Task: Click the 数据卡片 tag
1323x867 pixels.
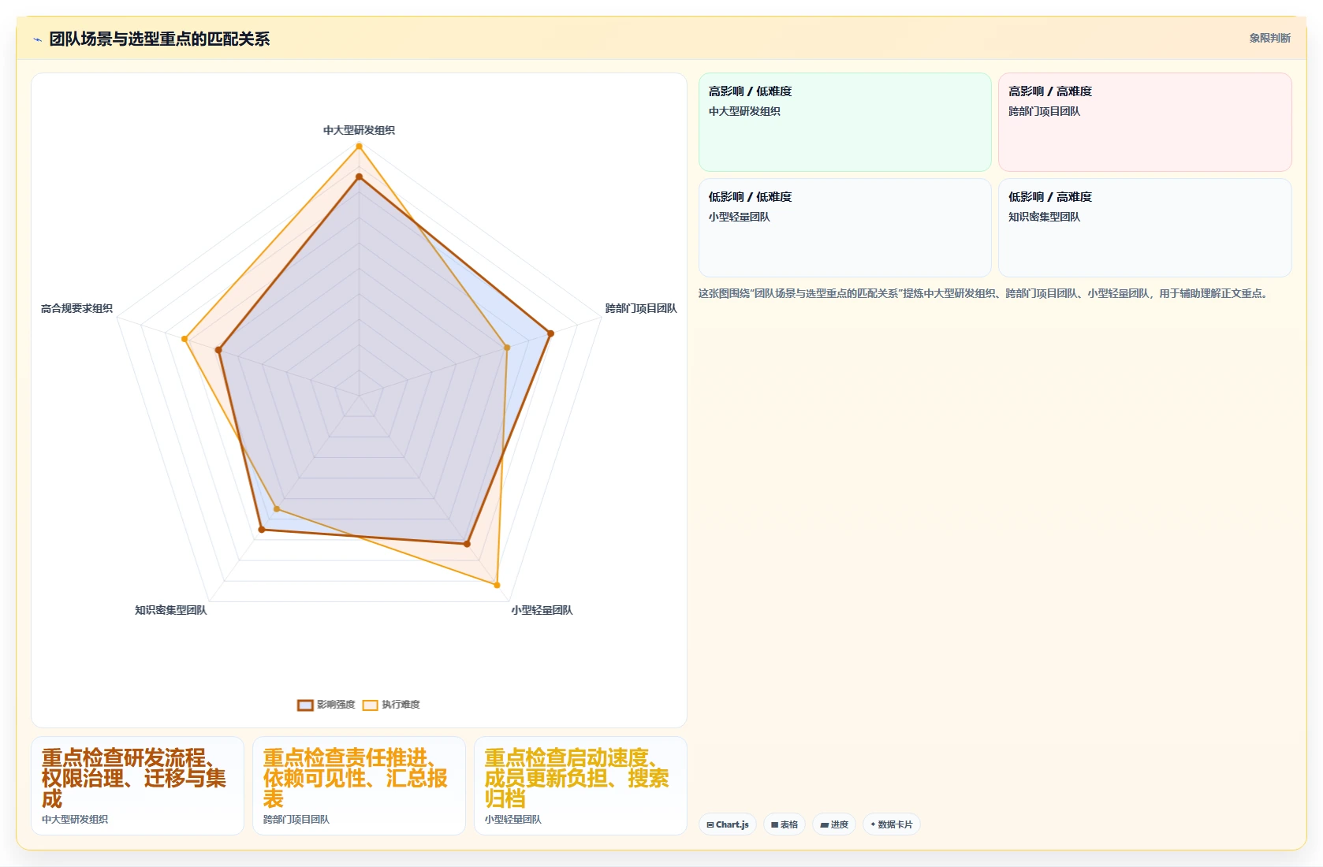Action: [x=892, y=824]
